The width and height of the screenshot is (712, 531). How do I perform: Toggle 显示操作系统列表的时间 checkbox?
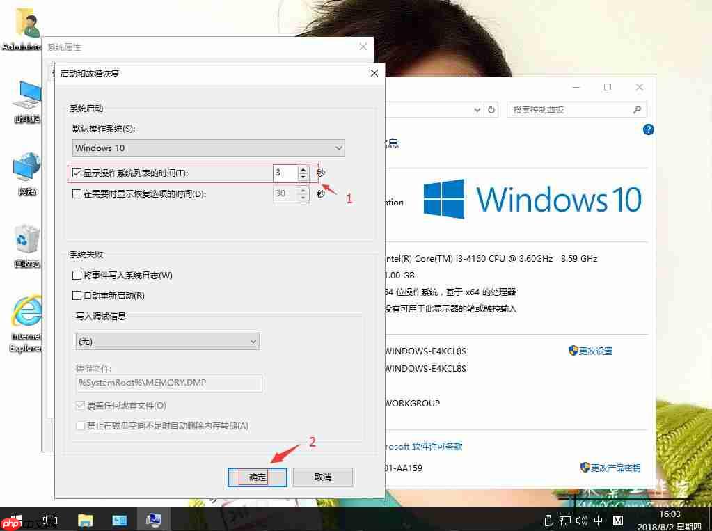(77, 173)
